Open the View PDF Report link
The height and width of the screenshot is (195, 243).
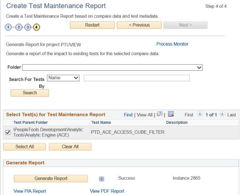click(107, 191)
